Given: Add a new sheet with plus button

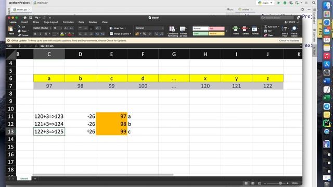Looking at the screenshot, I should (35, 179).
